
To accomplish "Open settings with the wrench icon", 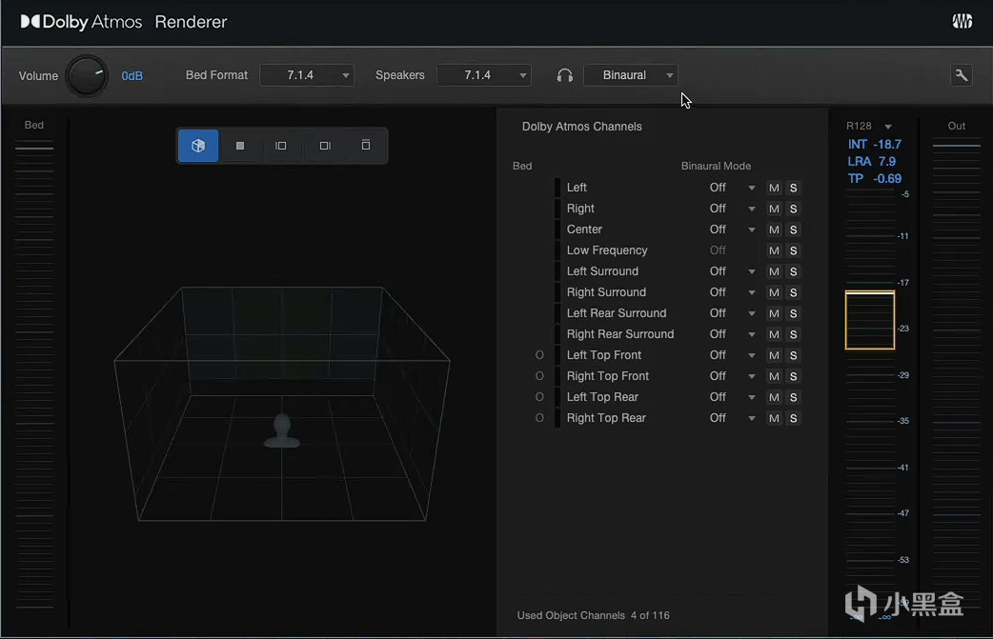I will pos(962,75).
